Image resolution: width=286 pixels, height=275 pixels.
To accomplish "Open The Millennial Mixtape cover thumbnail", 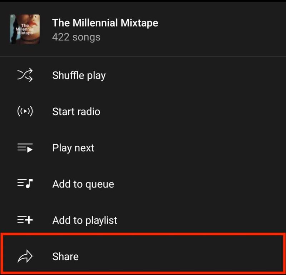I will [x=25, y=29].
